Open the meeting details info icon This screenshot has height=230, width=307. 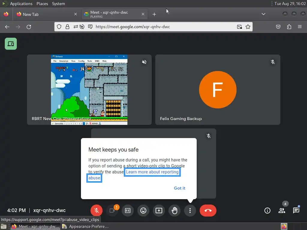(x=267, y=211)
